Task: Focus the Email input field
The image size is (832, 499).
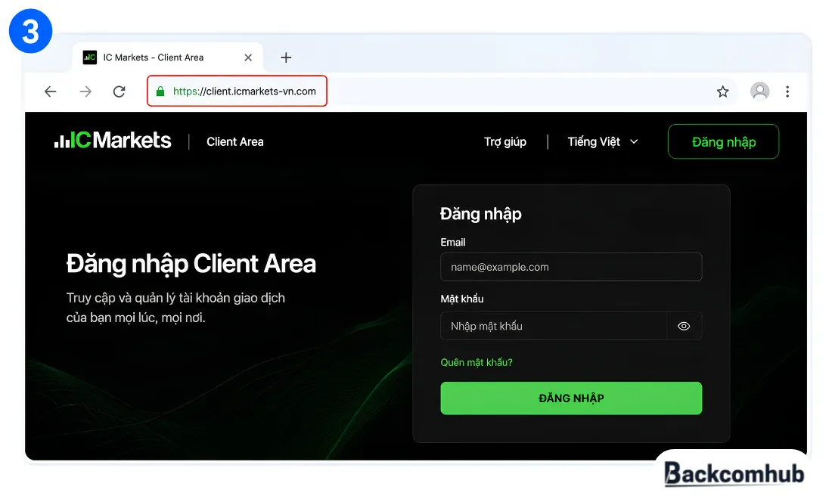Action: (x=571, y=267)
